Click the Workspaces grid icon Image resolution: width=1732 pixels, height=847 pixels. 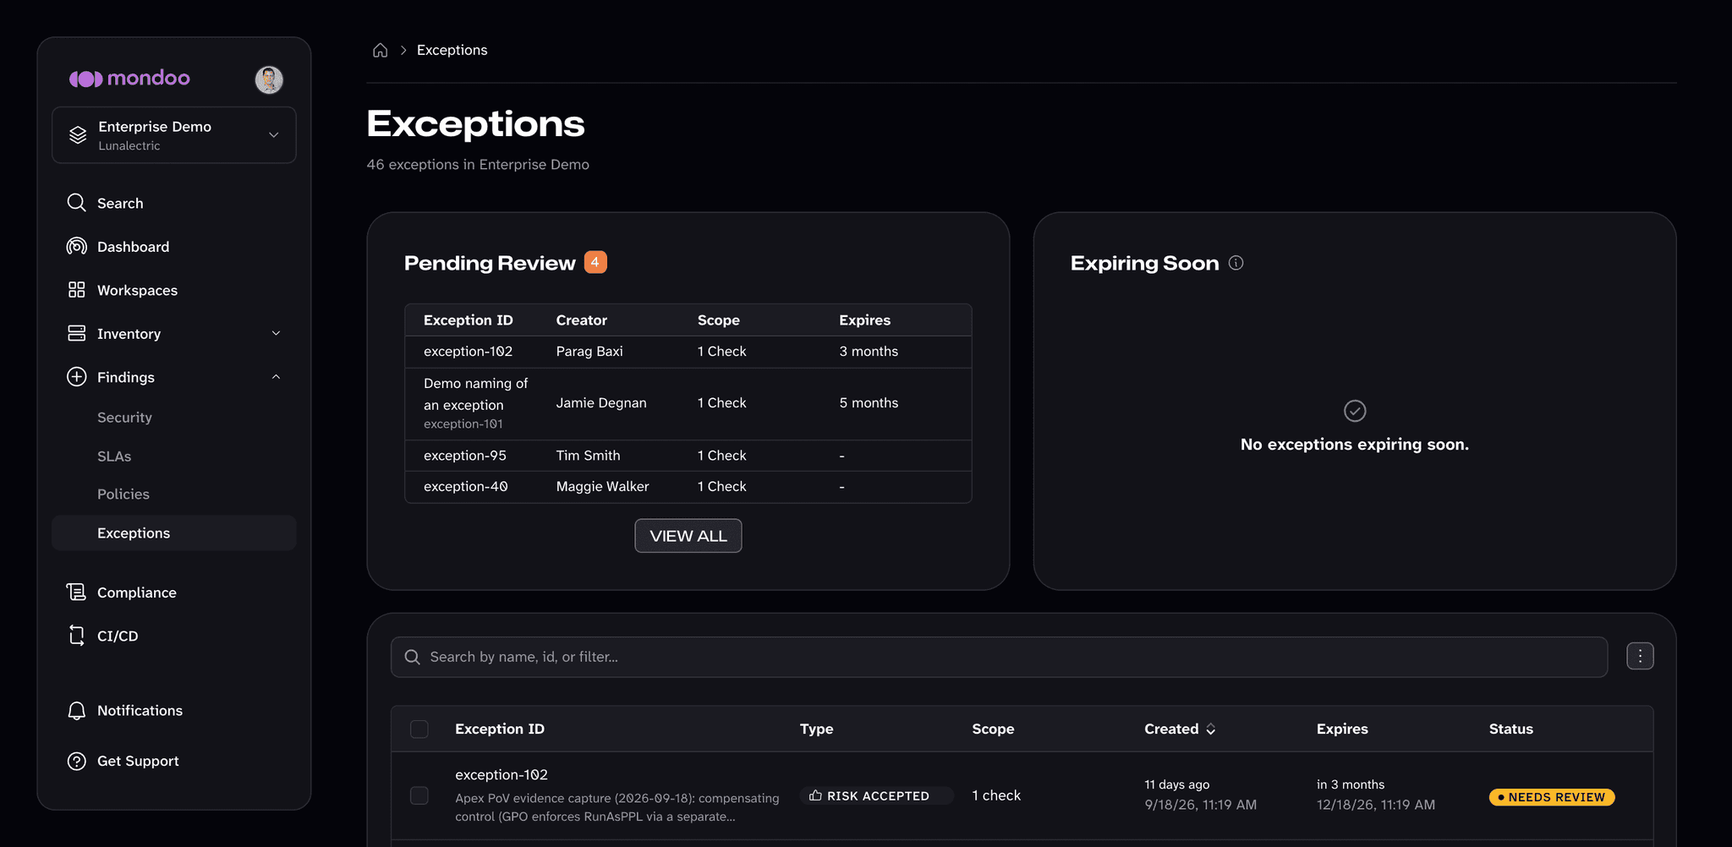click(77, 290)
